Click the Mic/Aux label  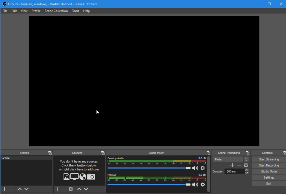click(x=112, y=175)
